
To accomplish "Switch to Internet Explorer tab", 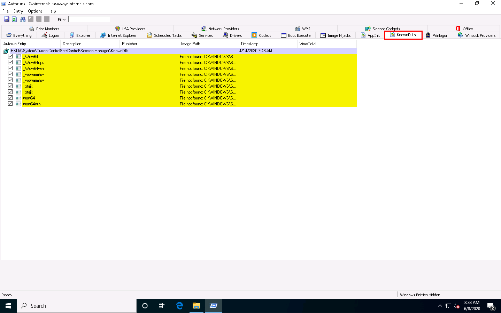I will click(x=118, y=35).
